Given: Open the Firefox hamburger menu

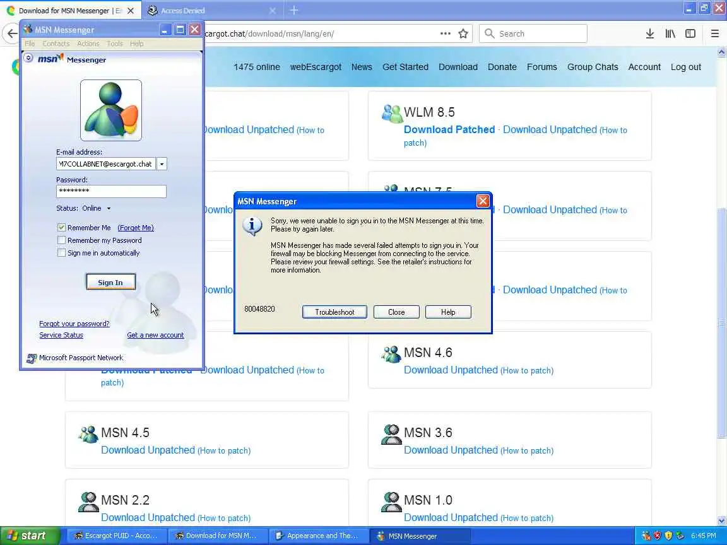Looking at the screenshot, I should click(714, 33).
